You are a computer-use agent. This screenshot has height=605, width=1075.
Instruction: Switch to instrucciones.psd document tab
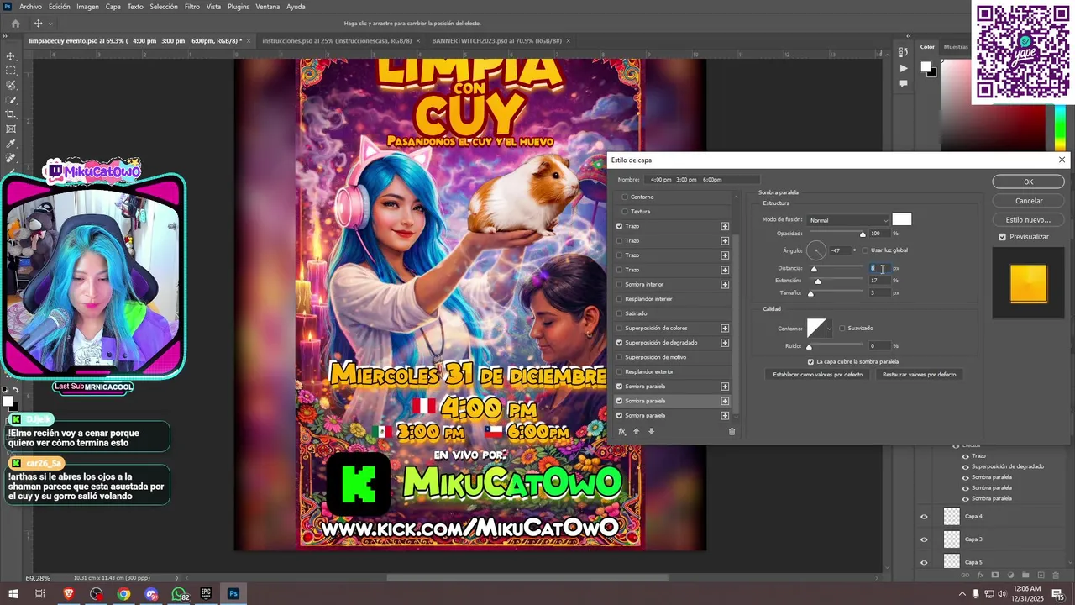(x=337, y=40)
